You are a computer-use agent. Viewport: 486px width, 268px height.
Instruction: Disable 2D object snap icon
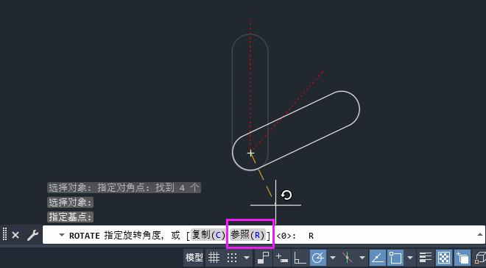pos(395,258)
